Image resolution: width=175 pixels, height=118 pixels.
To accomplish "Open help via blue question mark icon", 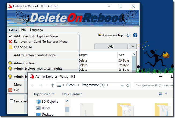I will pos(135,35).
